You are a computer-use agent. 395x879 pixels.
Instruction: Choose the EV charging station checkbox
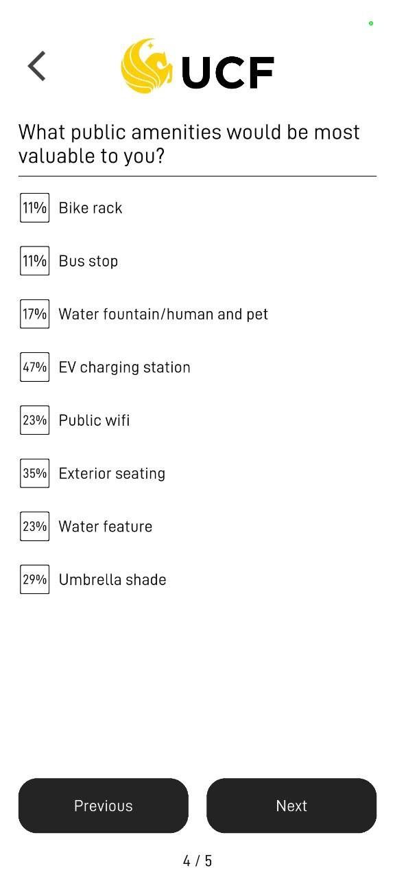coord(34,367)
